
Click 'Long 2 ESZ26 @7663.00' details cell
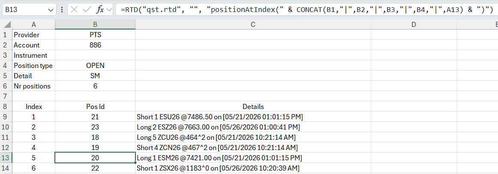(253, 127)
